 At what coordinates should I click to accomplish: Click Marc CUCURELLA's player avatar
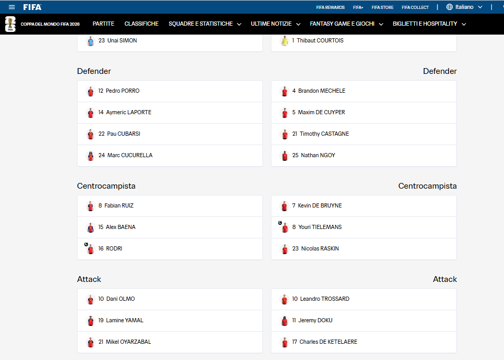[91, 156]
